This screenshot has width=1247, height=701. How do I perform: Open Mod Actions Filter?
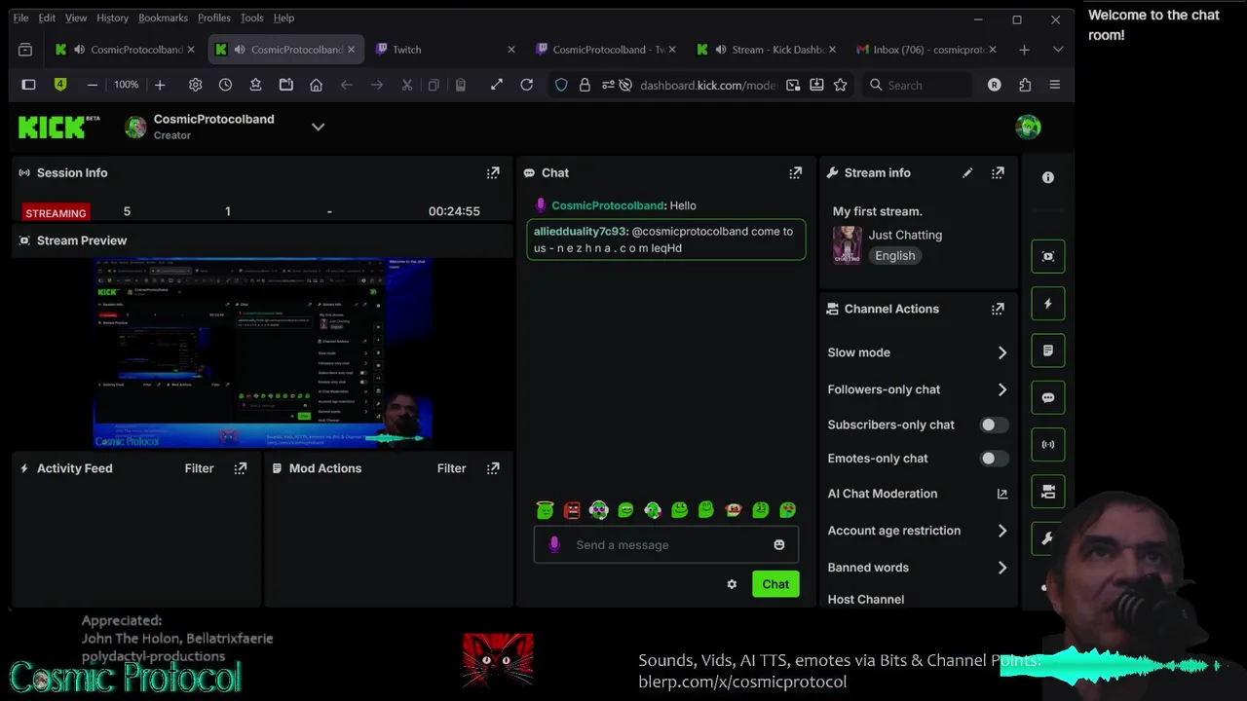(x=451, y=468)
